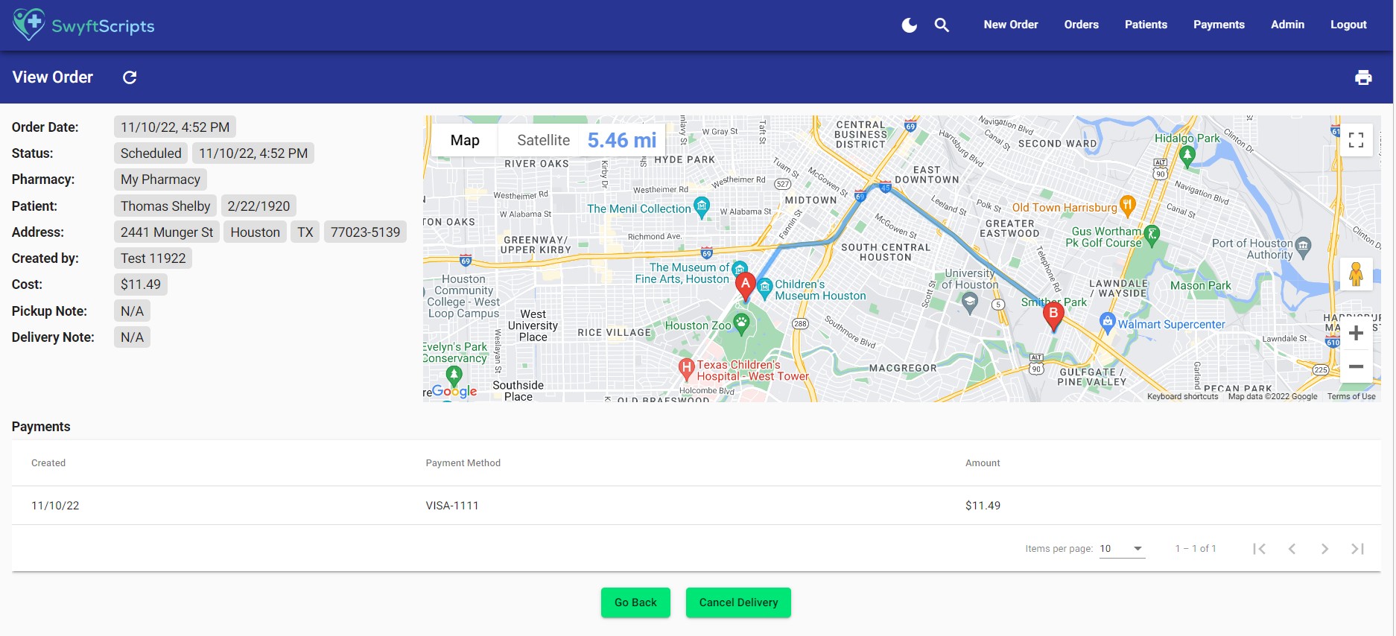Viewport: 1396px width, 636px height.
Task: Click zip code 77023-5139 chip
Action: (365, 232)
